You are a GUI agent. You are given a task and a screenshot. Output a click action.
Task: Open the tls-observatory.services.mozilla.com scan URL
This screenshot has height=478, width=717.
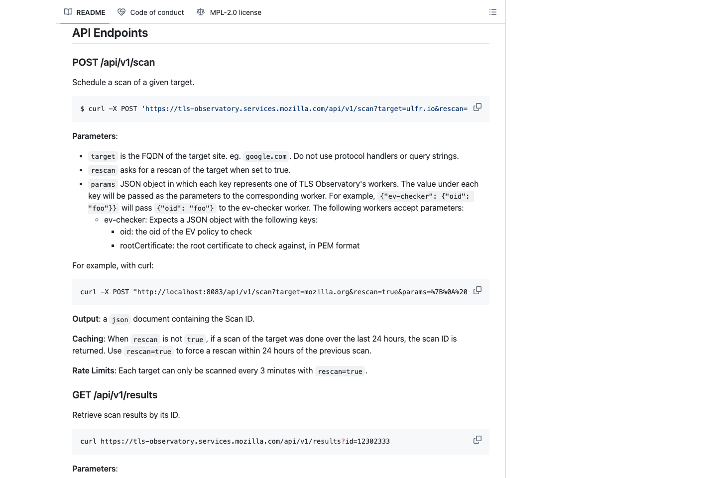304,109
